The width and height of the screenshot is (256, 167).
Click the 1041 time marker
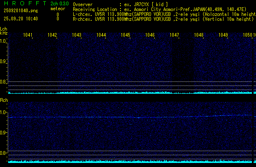[28, 35]
